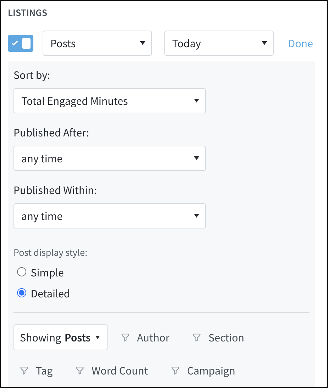Click the funnel icon next to Tag
This screenshot has height=388, width=328.
coord(24,371)
